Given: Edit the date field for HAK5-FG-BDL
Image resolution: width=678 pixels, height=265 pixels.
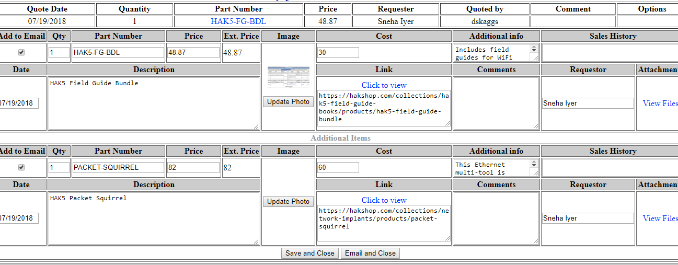Looking at the screenshot, I should [19, 103].
